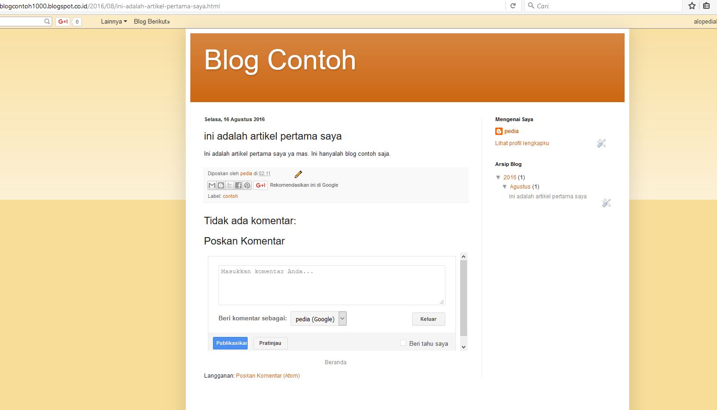The height and width of the screenshot is (410, 717).
Task: Collapse the Agustus archive entry
Action: pos(505,187)
